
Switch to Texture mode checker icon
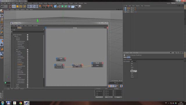click(2, 19)
